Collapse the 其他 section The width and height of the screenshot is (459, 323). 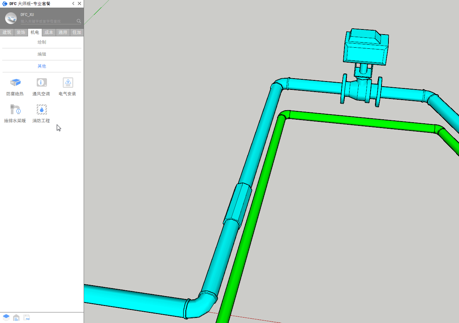tap(42, 66)
